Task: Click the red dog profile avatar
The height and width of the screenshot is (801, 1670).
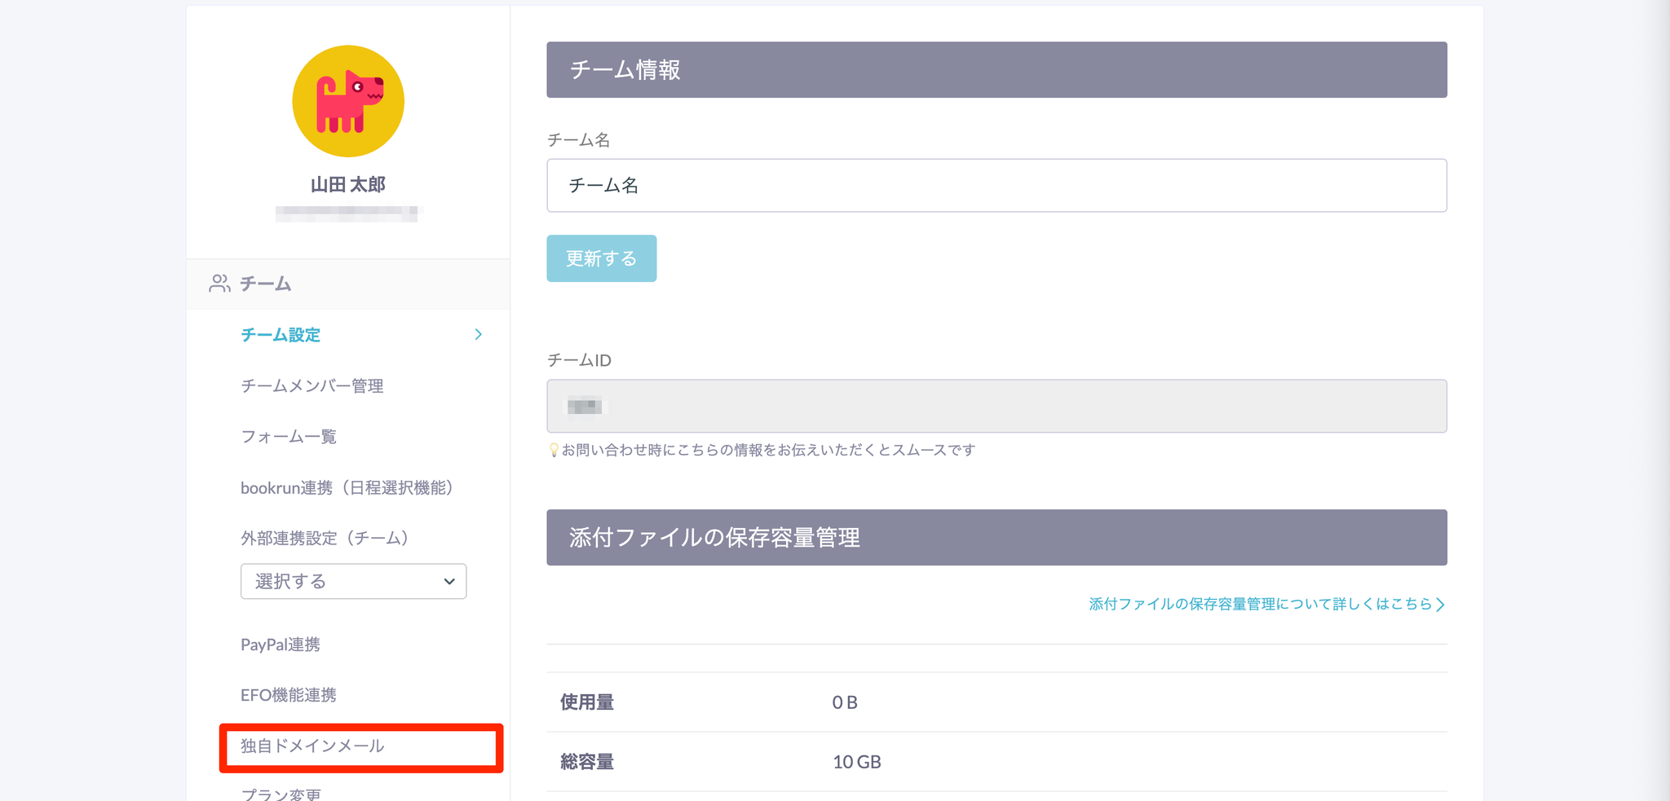Action: click(348, 101)
